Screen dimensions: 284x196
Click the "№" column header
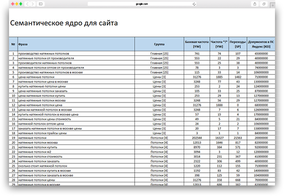pos(13,45)
